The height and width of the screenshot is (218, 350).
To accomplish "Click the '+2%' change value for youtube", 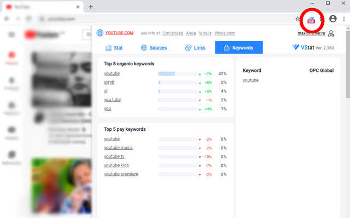I will [208, 74].
